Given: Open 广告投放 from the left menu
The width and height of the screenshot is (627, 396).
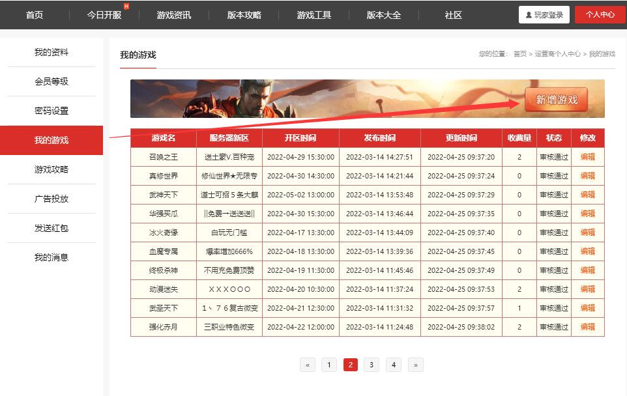Looking at the screenshot, I should pos(51,199).
